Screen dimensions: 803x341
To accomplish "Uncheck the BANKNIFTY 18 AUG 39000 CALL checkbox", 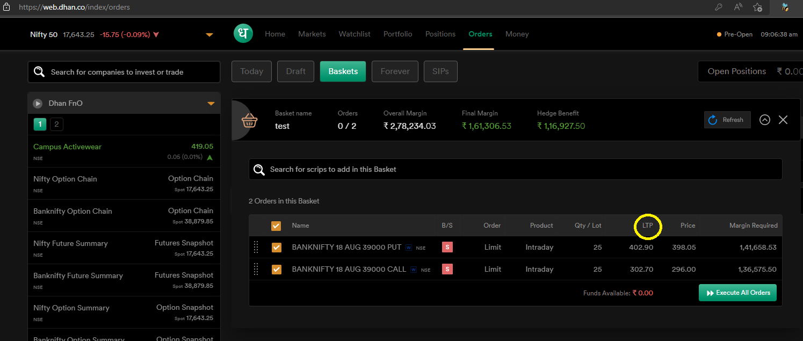I will click(276, 269).
